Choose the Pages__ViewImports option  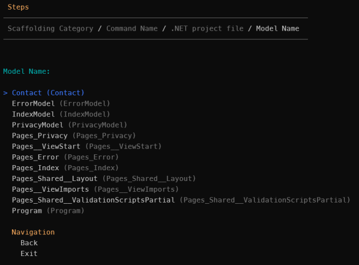click(x=95, y=190)
